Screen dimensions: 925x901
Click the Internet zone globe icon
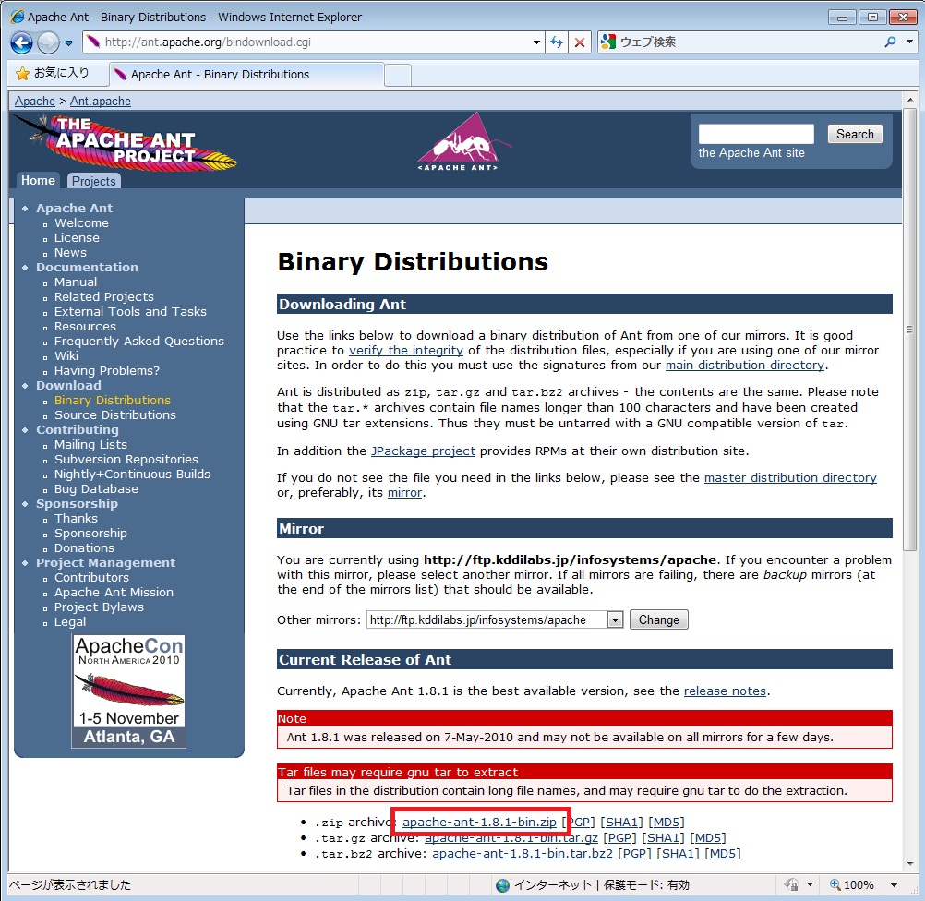[502, 885]
